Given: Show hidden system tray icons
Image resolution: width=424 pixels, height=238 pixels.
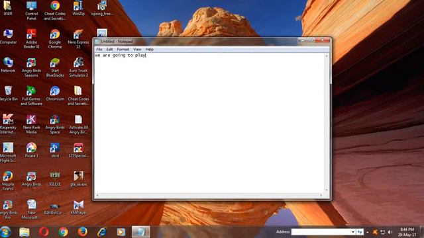Looking at the screenshot, I should point(367,232).
